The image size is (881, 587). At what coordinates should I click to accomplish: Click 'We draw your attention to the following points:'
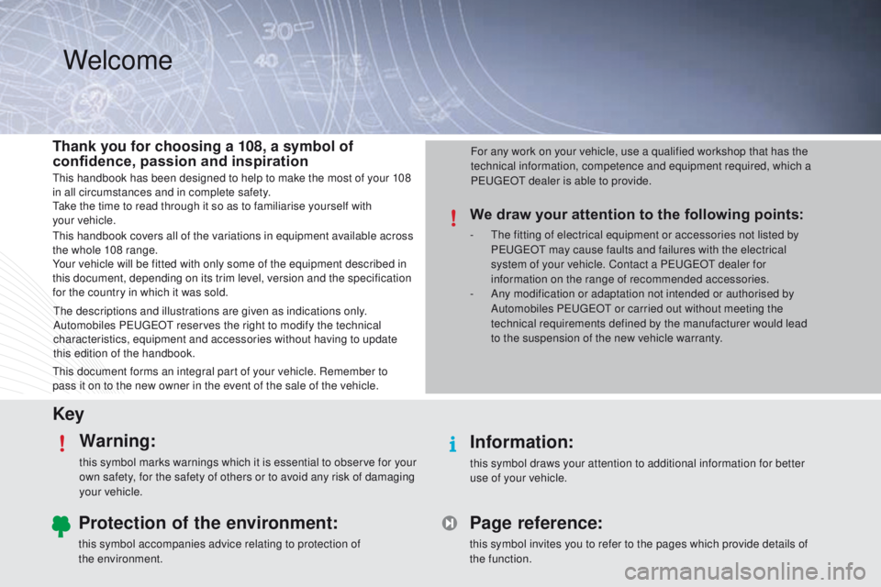[x=637, y=215]
